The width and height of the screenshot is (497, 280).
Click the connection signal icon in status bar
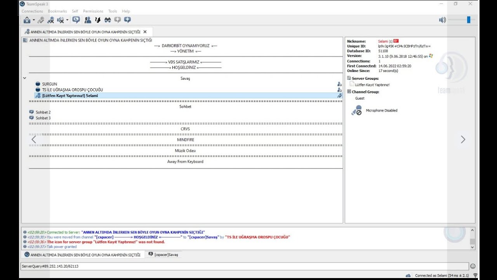point(475,275)
